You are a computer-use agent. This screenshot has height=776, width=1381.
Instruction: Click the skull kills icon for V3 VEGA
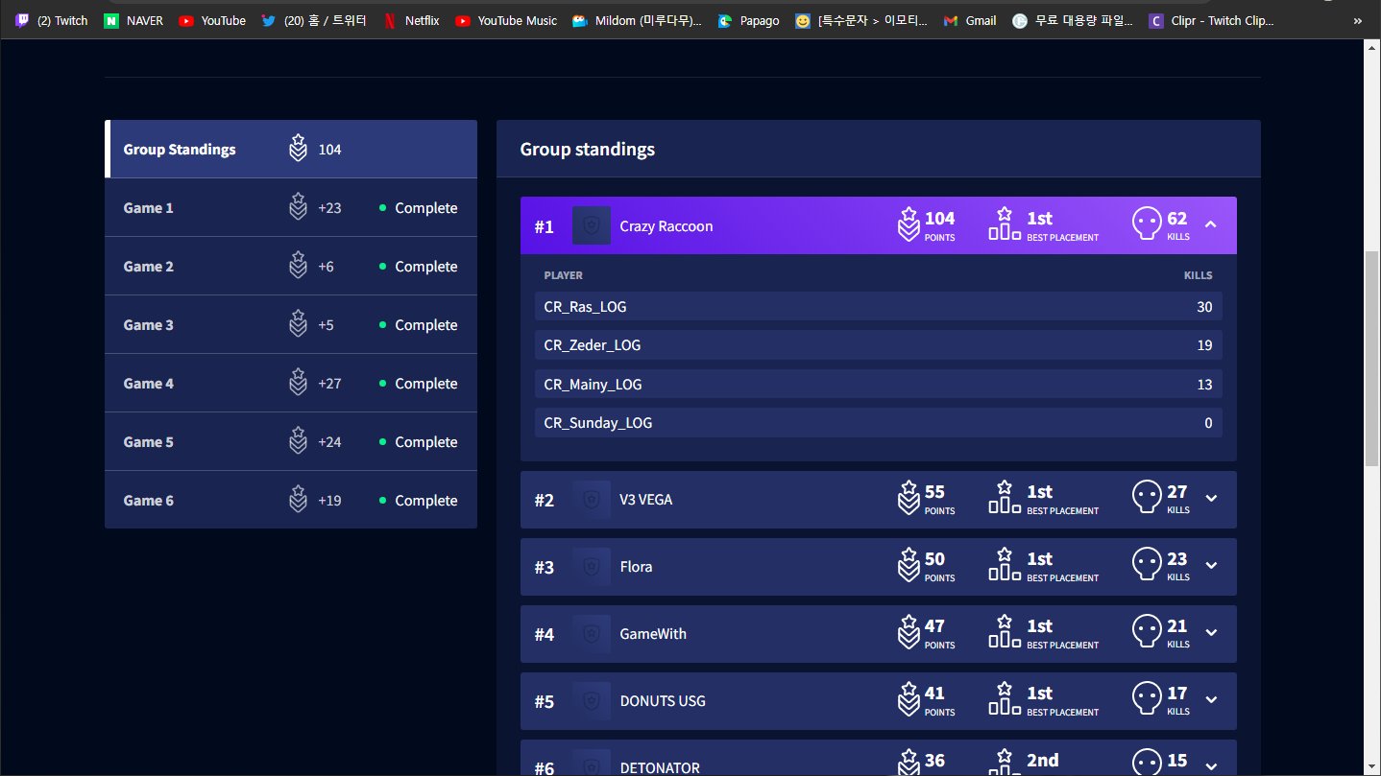pos(1147,497)
